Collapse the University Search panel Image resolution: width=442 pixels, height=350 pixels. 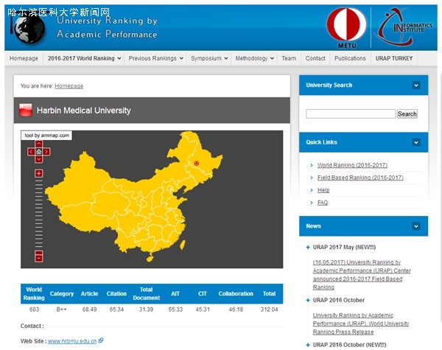click(x=416, y=85)
